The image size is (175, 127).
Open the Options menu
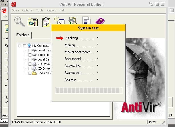click(x=27, y=10)
